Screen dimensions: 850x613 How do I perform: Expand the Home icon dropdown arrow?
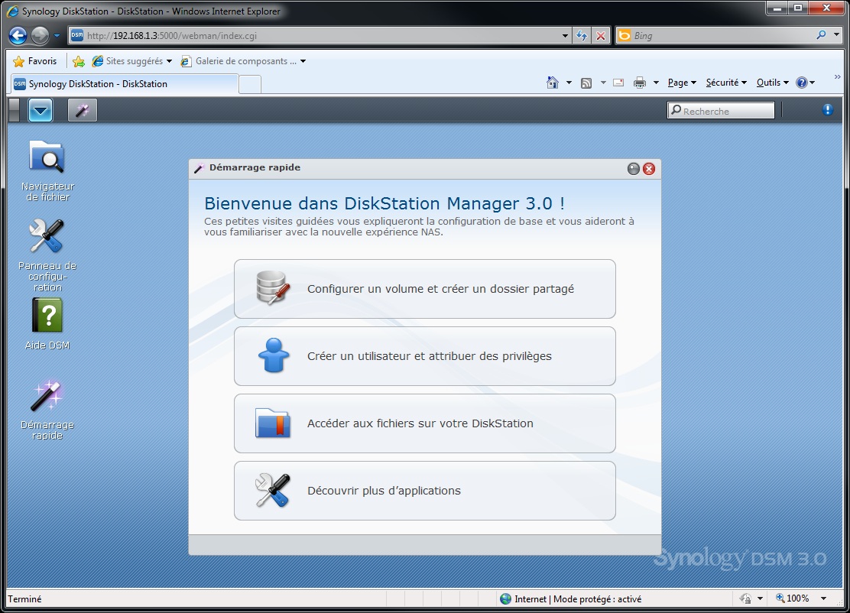(569, 83)
